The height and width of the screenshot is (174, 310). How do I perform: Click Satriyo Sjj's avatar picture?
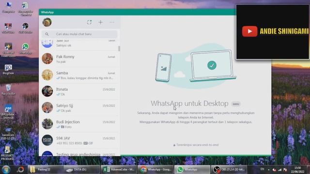[47, 107]
